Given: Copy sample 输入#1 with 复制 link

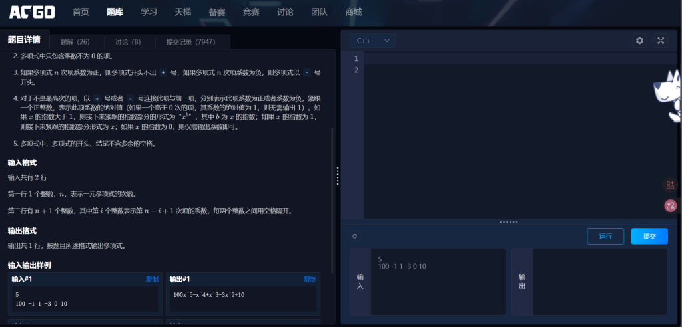Looking at the screenshot, I should (152, 279).
